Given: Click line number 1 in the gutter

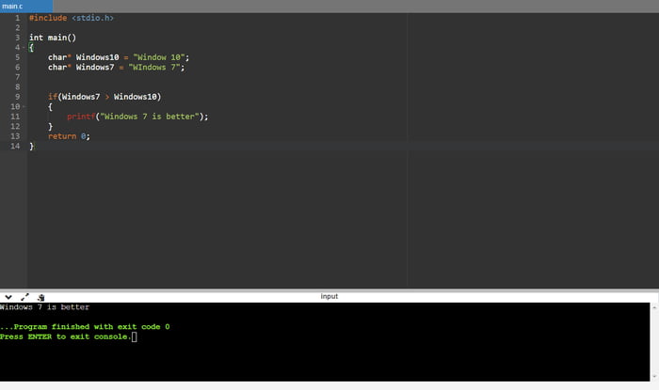Looking at the screenshot, I should 16,18.
